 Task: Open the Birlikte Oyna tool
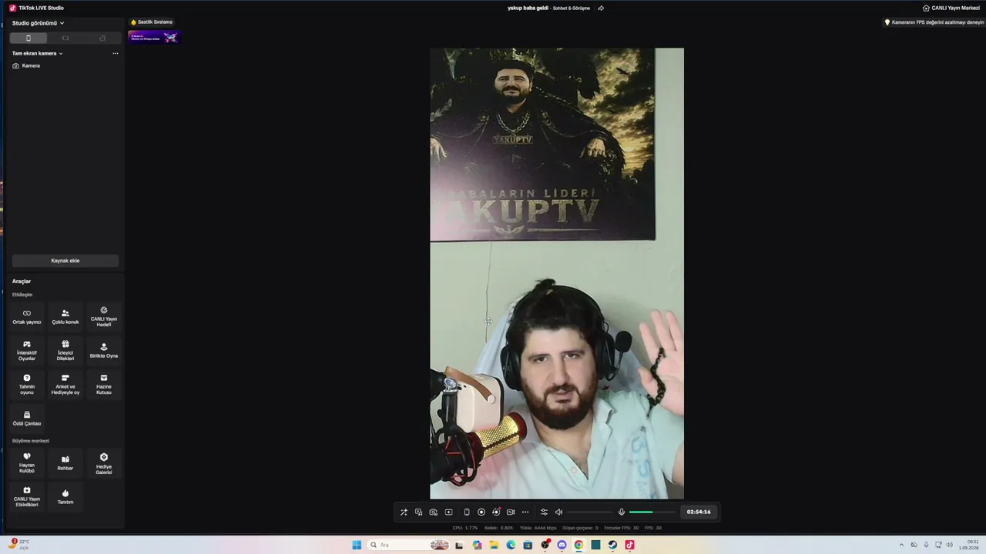104,350
